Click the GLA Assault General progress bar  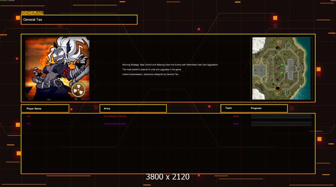tap(281, 116)
